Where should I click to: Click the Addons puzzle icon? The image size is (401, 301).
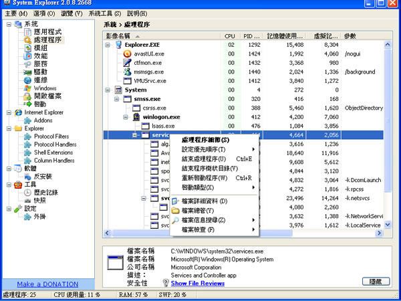click(27, 120)
